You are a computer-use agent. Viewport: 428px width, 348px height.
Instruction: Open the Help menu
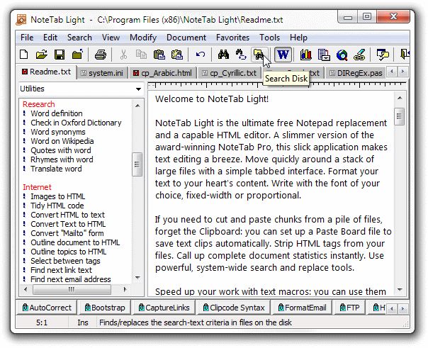point(298,38)
